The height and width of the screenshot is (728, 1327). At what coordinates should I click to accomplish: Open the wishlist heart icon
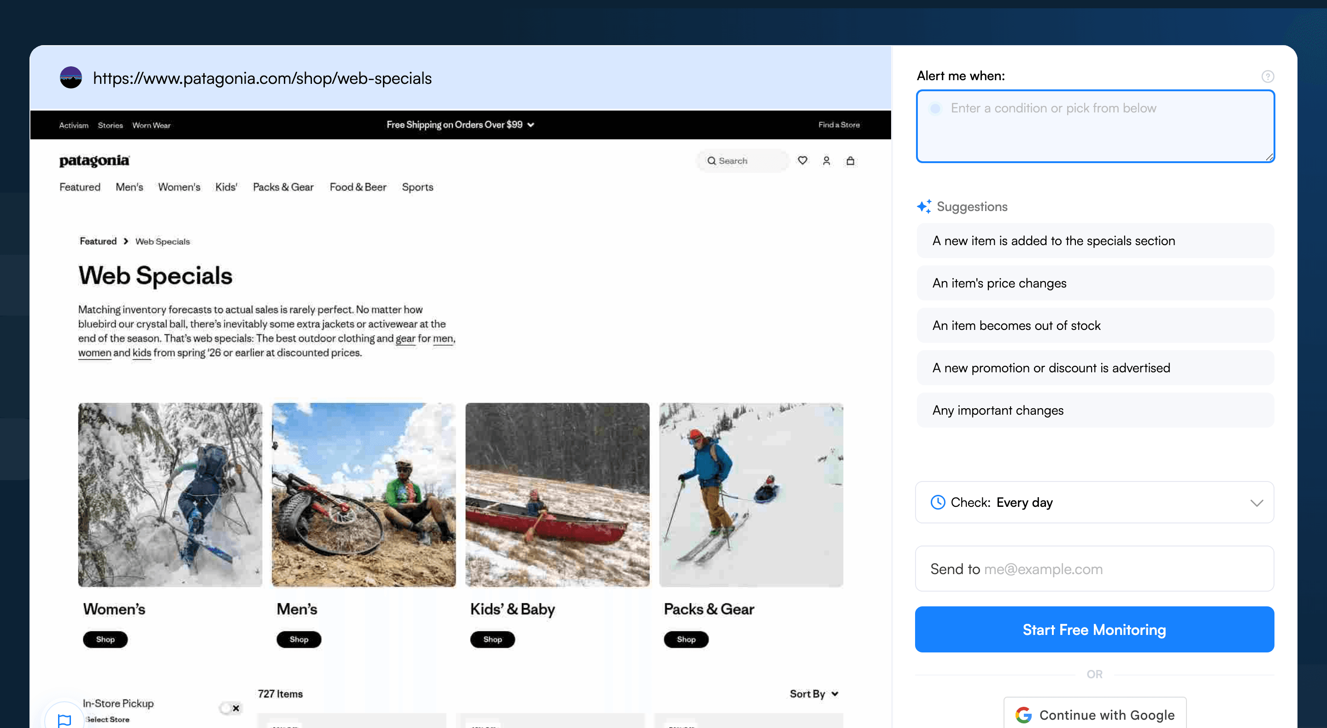tap(802, 161)
